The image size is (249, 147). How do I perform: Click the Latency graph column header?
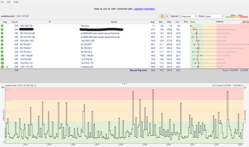point(219,22)
